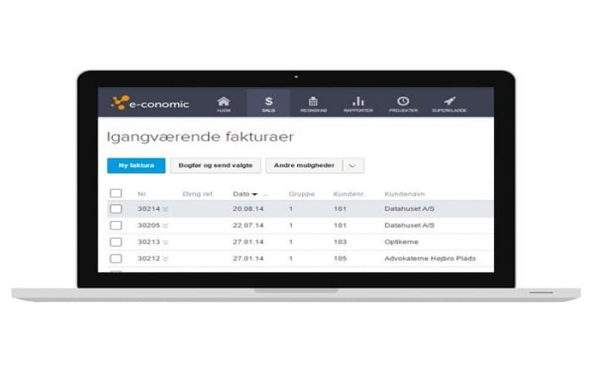The width and height of the screenshot is (594, 366).
Task: Tick the checkbox for invoice 30205
Action: click(116, 225)
